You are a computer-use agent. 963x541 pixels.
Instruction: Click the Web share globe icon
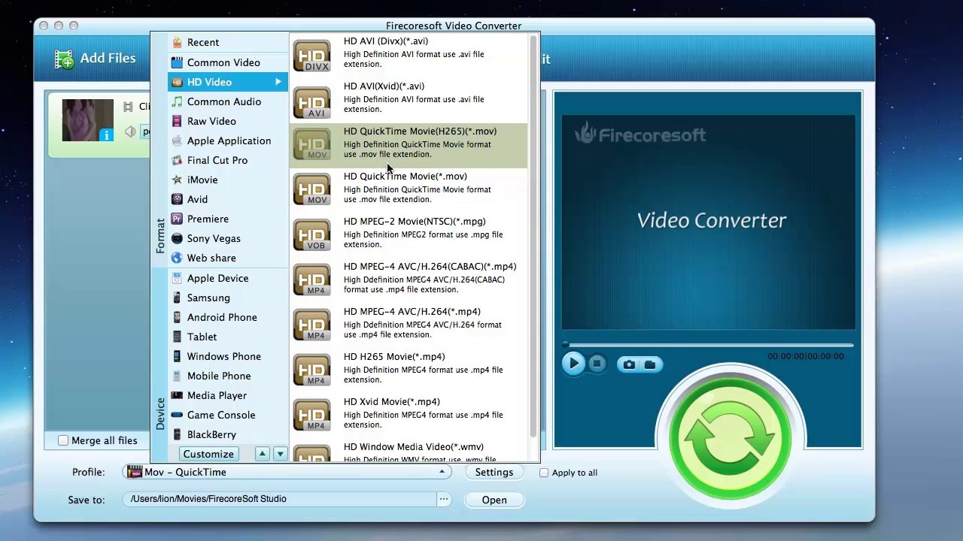click(x=177, y=258)
